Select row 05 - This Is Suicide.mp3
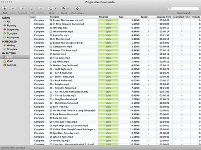 115,95
